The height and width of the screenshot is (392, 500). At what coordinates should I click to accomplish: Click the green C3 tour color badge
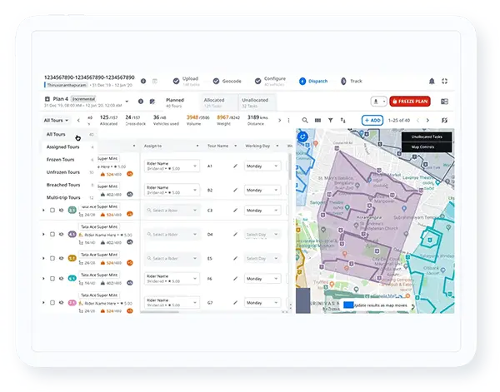(72, 211)
